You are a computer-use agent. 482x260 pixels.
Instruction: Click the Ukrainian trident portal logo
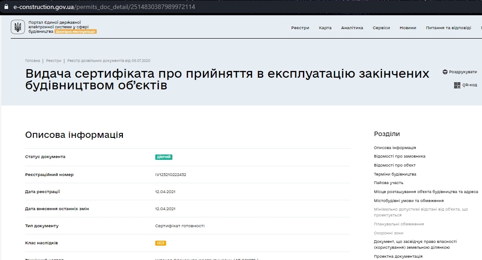(x=18, y=27)
